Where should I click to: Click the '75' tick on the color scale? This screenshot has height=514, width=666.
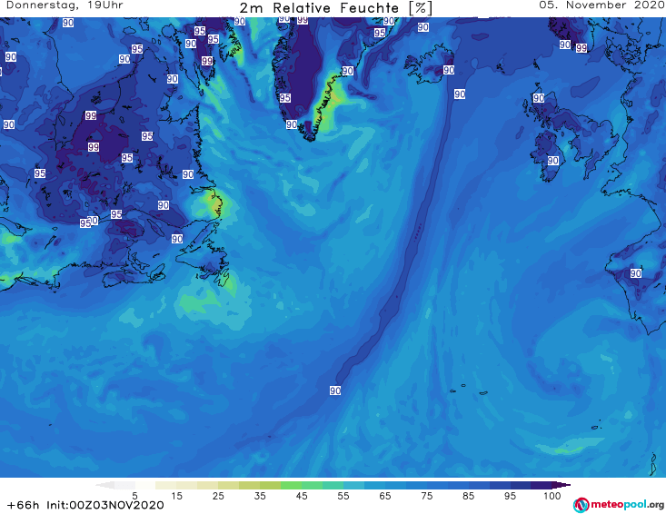coord(427,496)
